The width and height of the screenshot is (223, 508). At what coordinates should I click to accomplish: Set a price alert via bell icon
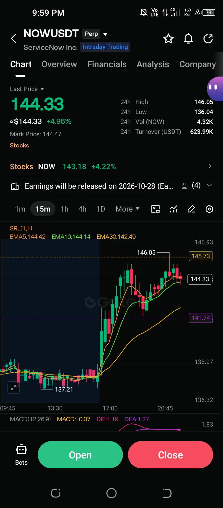pos(188,39)
